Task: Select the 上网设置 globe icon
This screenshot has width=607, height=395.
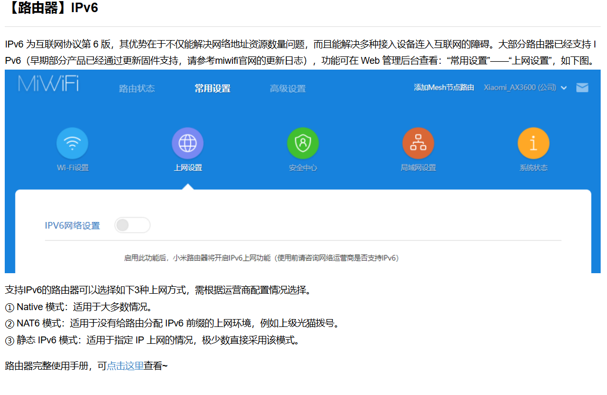Action: (188, 142)
